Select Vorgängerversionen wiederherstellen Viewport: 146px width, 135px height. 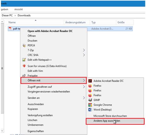coord(49,91)
